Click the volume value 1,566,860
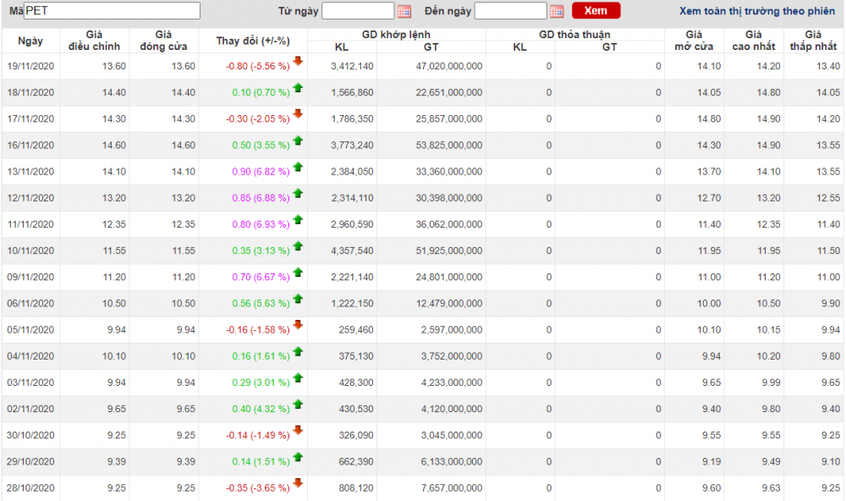 point(352,93)
